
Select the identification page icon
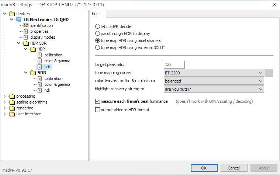point(26,25)
